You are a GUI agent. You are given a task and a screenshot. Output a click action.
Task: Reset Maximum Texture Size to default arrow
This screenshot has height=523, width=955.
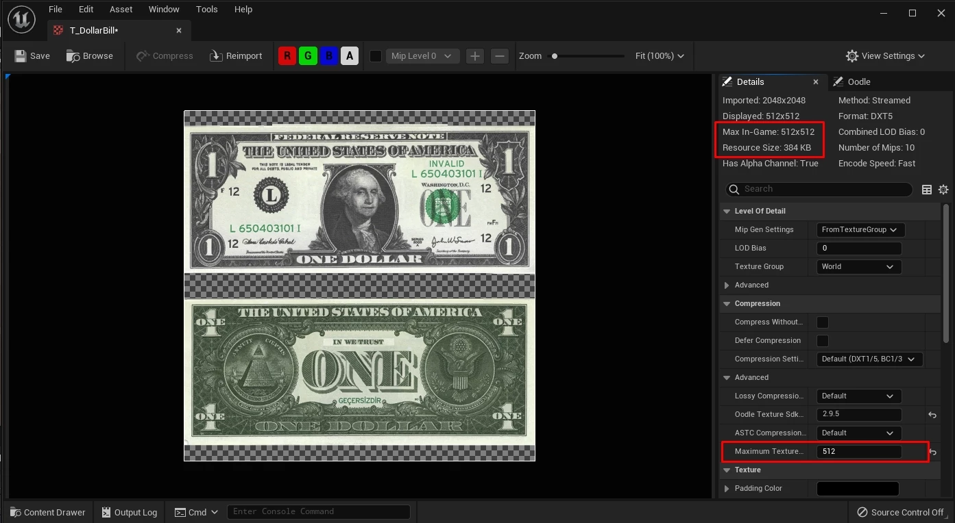coord(932,452)
